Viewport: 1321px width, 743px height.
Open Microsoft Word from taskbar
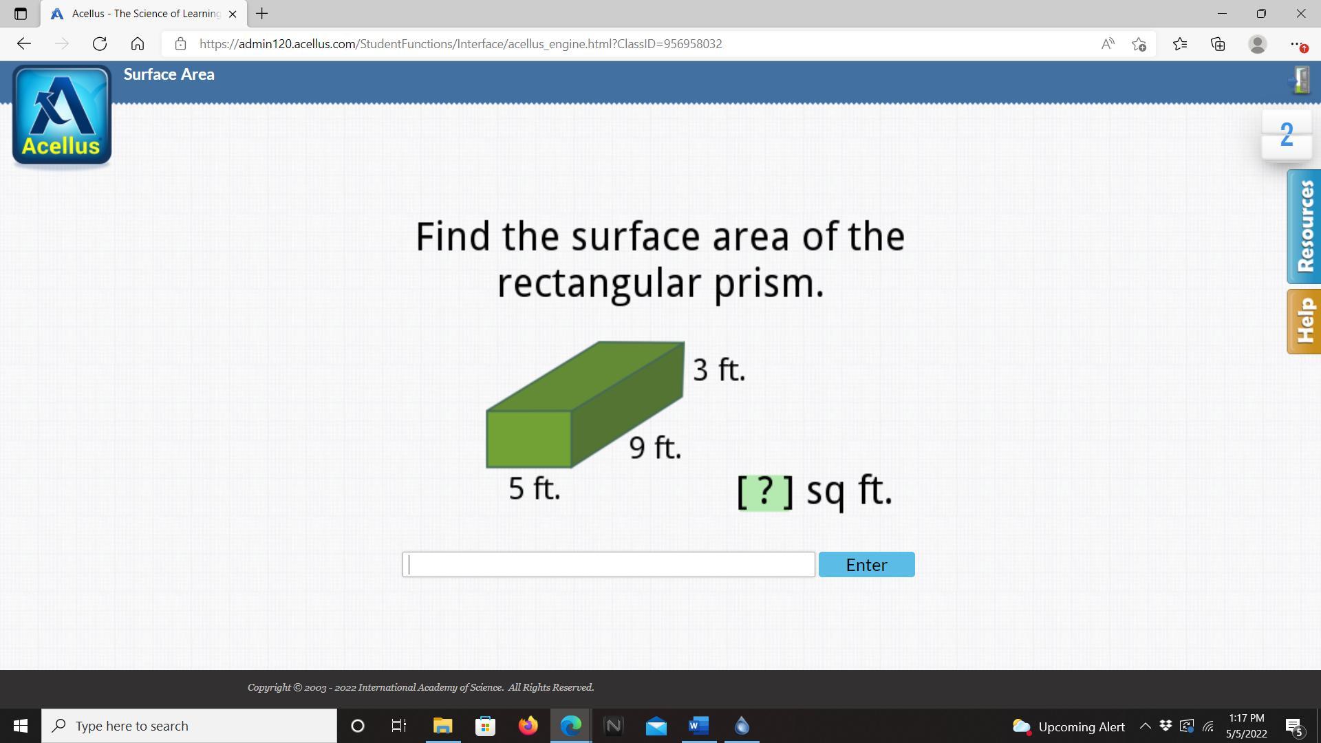pyautogui.click(x=698, y=726)
